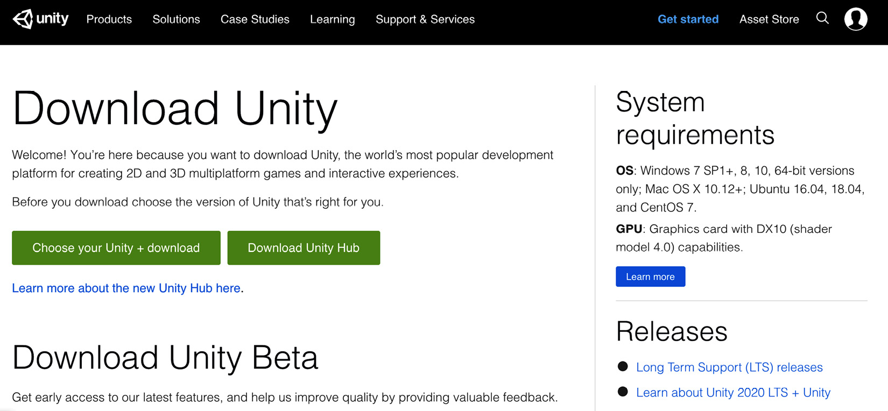This screenshot has height=411, width=888.
Task: Click Download Unity Hub button
Action: point(304,248)
